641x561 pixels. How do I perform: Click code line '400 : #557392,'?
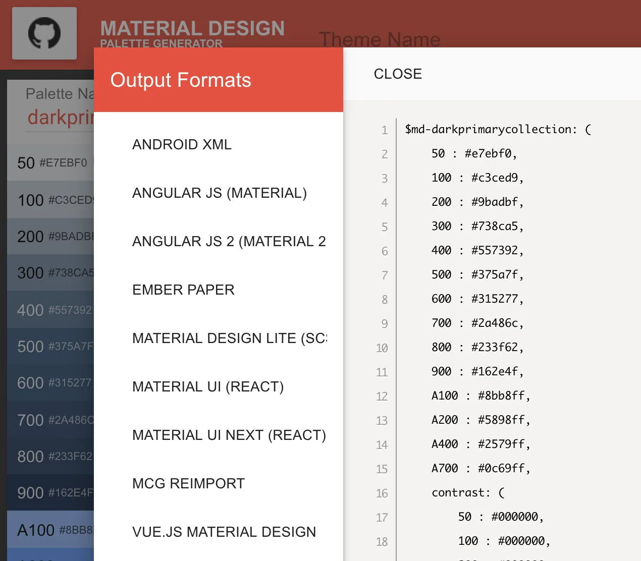pos(477,250)
